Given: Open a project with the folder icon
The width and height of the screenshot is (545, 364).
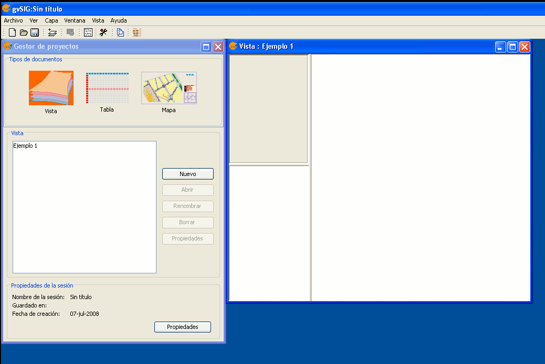Looking at the screenshot, I should 24,32.
